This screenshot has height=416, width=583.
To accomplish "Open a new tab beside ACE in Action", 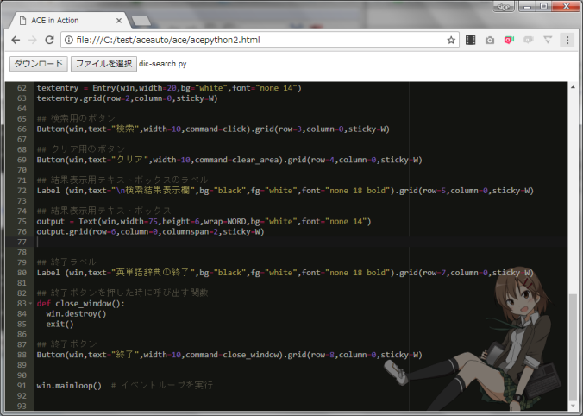I will click(141, 21).
